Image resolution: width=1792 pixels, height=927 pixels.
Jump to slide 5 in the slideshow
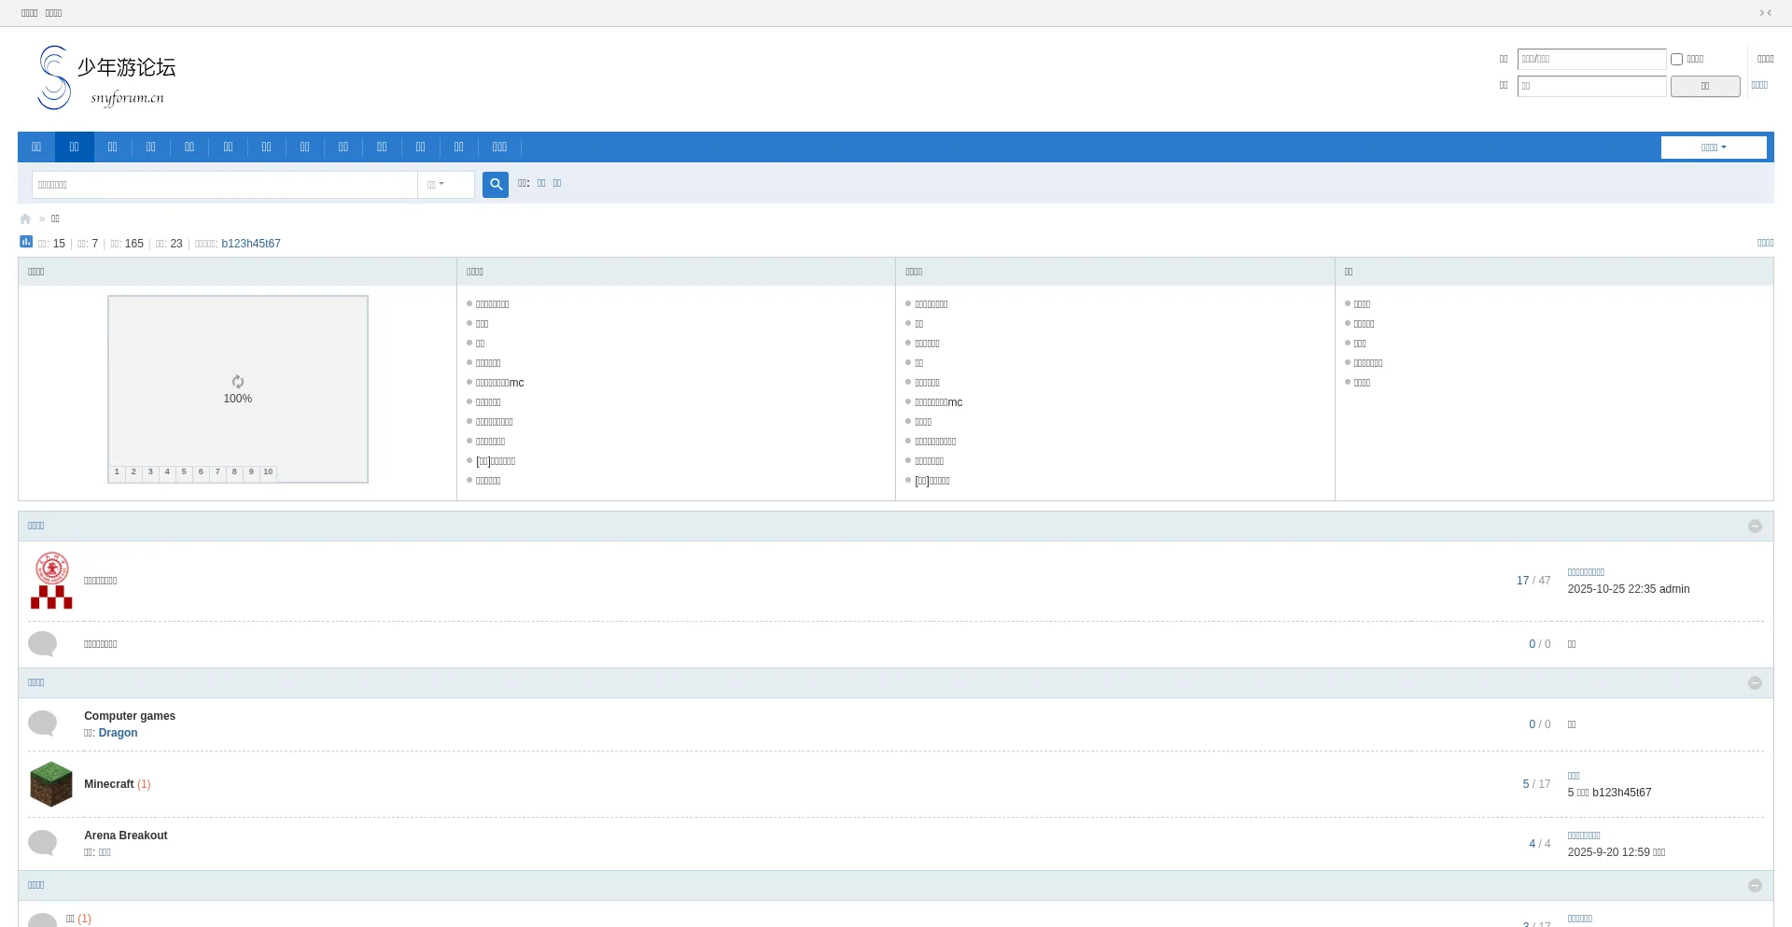[184, 472]
